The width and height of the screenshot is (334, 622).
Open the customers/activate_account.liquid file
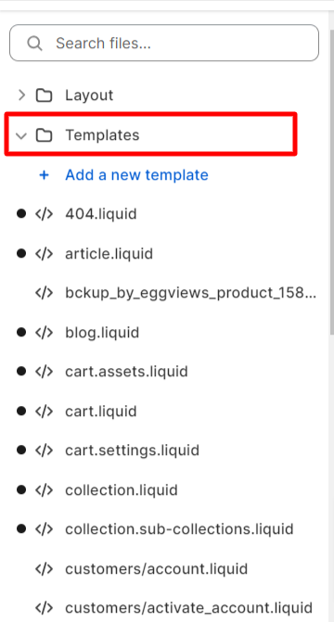[188, 608]
